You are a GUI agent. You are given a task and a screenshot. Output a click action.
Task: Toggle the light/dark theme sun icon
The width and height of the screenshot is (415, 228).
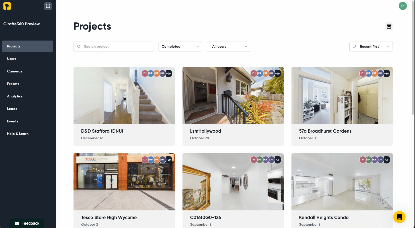click(48, 6)
